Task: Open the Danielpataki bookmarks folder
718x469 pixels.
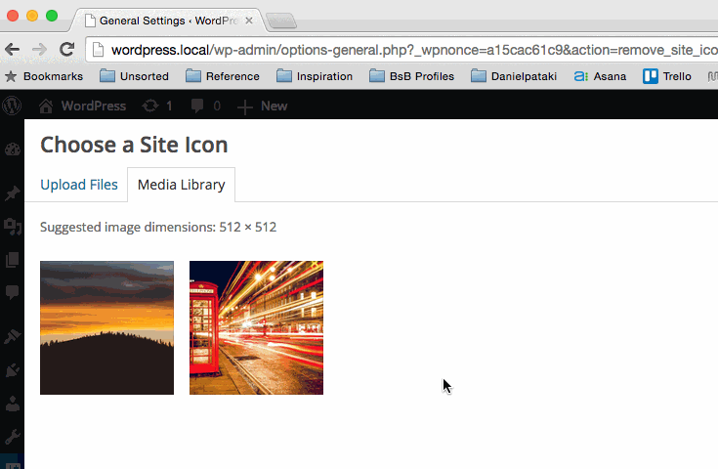Action: point(514,76)
